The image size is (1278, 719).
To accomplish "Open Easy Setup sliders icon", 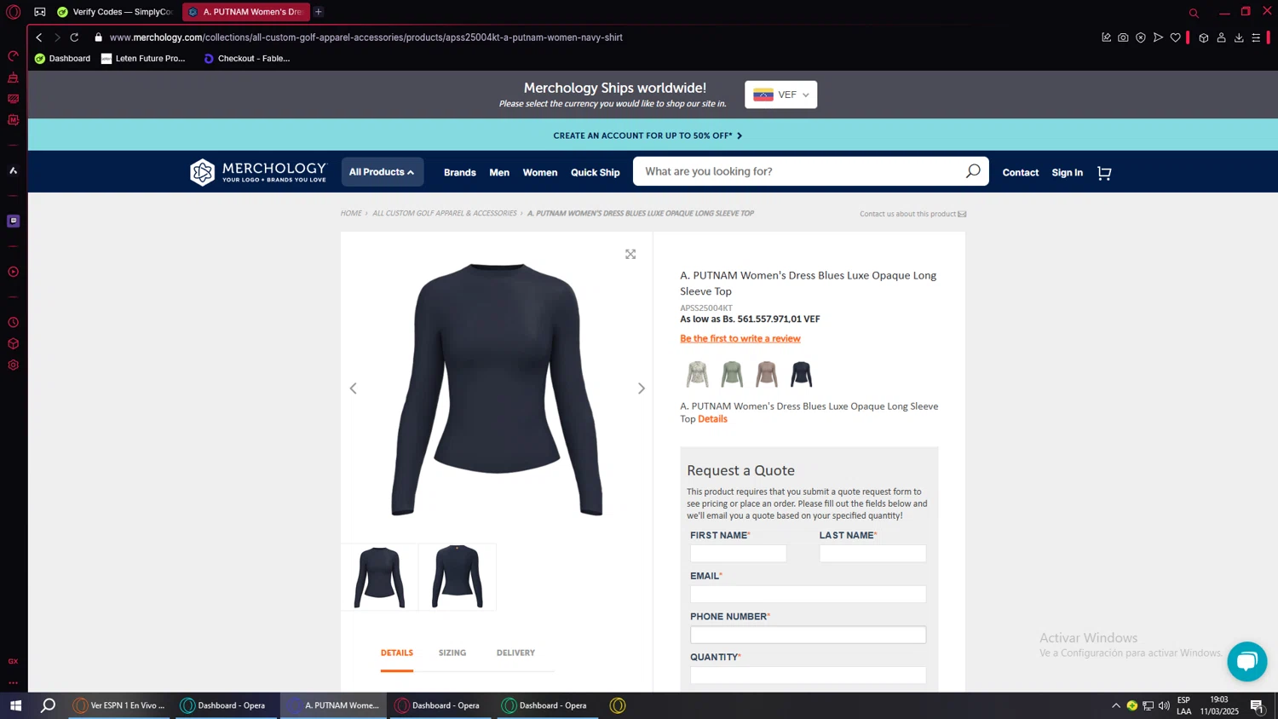I will [x=1256, y=37].
